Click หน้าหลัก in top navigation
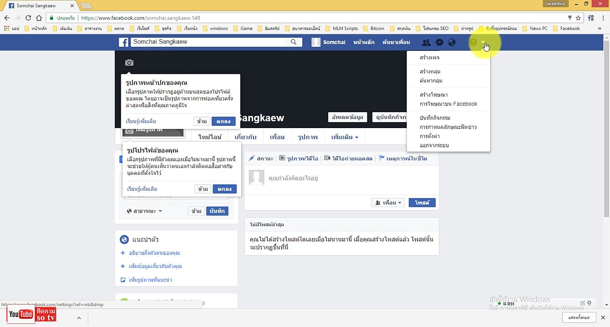Screen dimensions: 610x327 364,42
